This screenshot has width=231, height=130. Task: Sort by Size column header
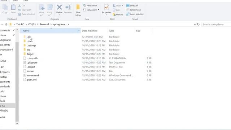pos(144,31)
